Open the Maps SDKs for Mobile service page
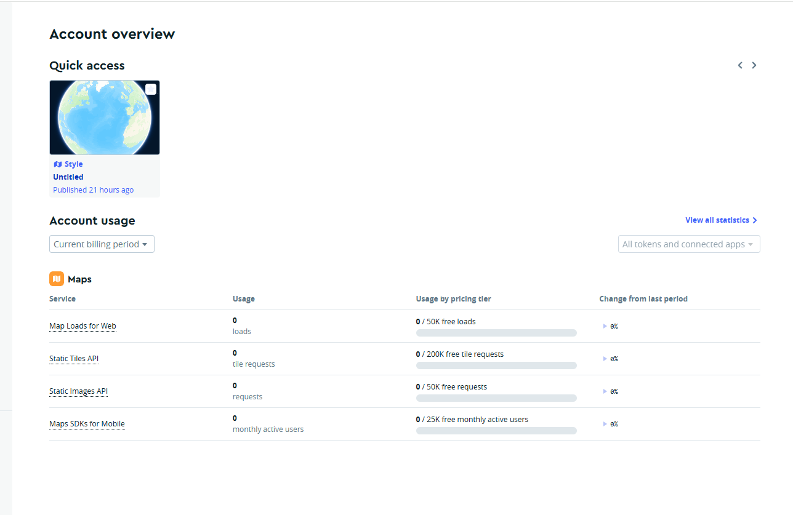 pyautogui.click(x=87, y=423)
